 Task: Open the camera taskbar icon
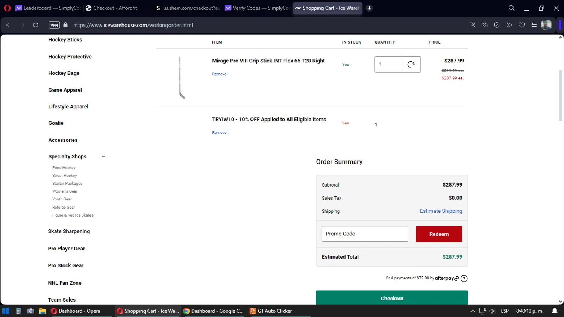pos(31,311)
